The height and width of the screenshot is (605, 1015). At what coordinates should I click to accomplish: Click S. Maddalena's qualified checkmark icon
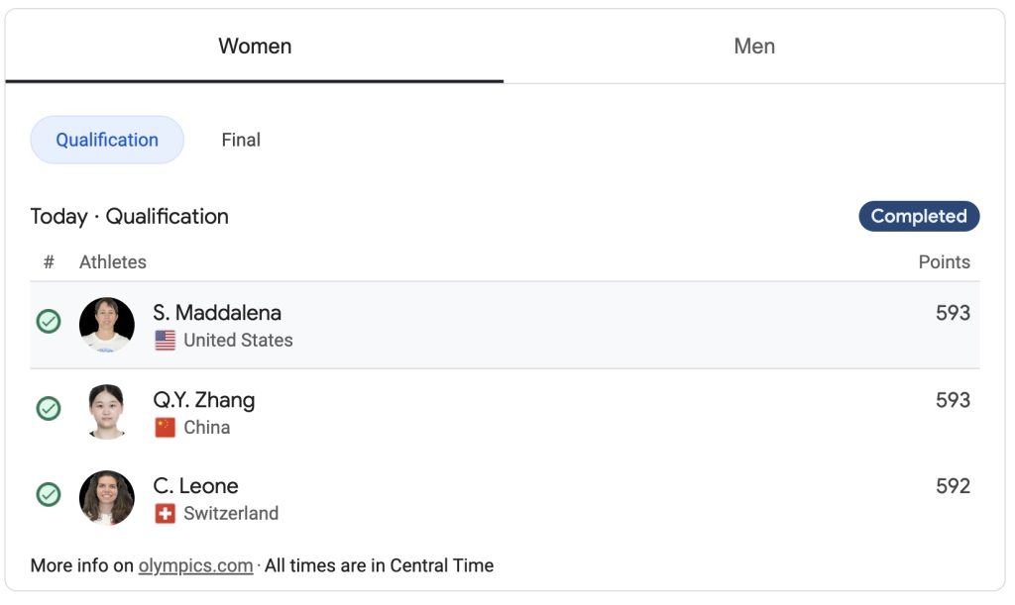pyautogui.click(x=49, y=322)
